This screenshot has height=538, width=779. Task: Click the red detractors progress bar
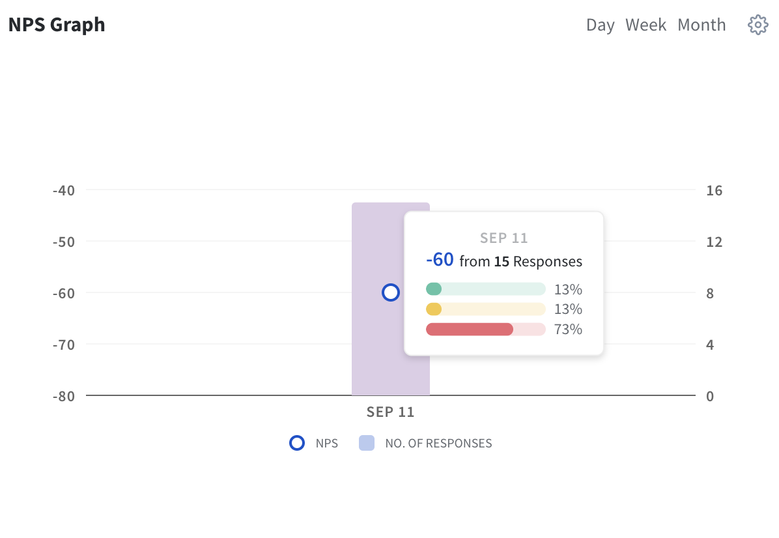[485, 330]
